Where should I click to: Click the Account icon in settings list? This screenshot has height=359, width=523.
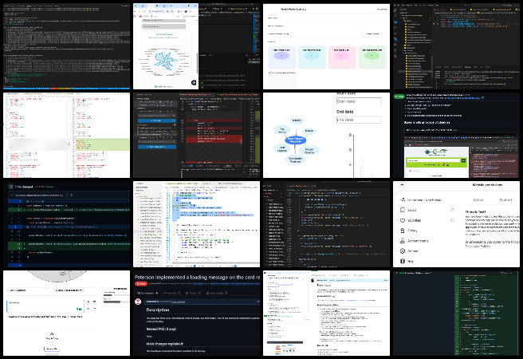click(x=402, y=251)
